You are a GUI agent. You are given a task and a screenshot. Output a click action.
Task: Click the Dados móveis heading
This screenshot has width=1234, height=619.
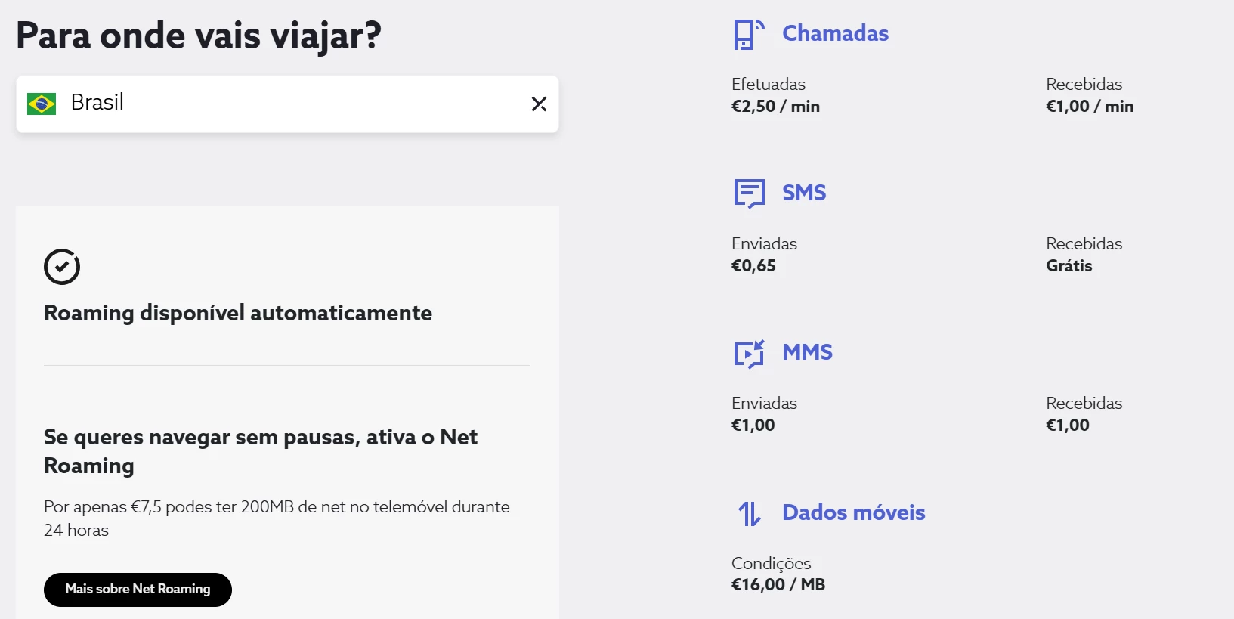click(x=853, y=512)
